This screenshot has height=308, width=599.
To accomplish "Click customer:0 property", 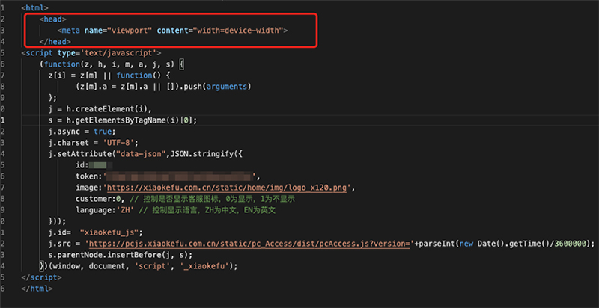I will point(98,200).
